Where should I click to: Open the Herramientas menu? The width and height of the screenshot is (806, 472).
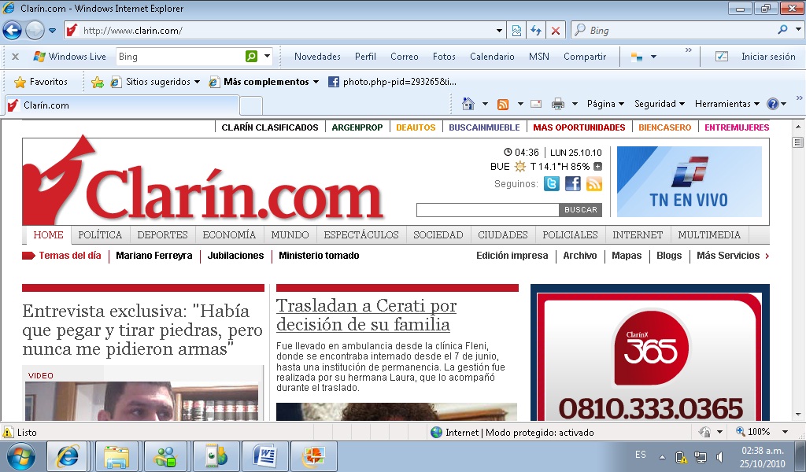[727, 104]
